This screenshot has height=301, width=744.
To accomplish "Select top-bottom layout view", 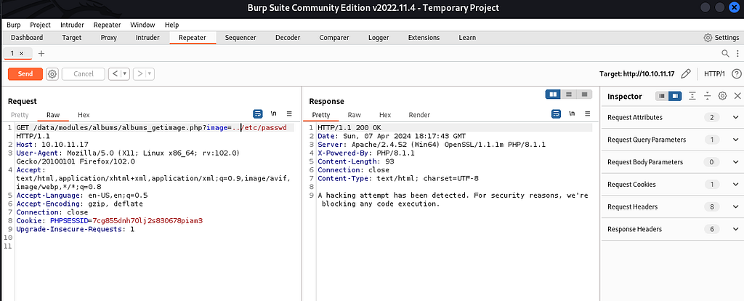I will (x=568, y=95).
